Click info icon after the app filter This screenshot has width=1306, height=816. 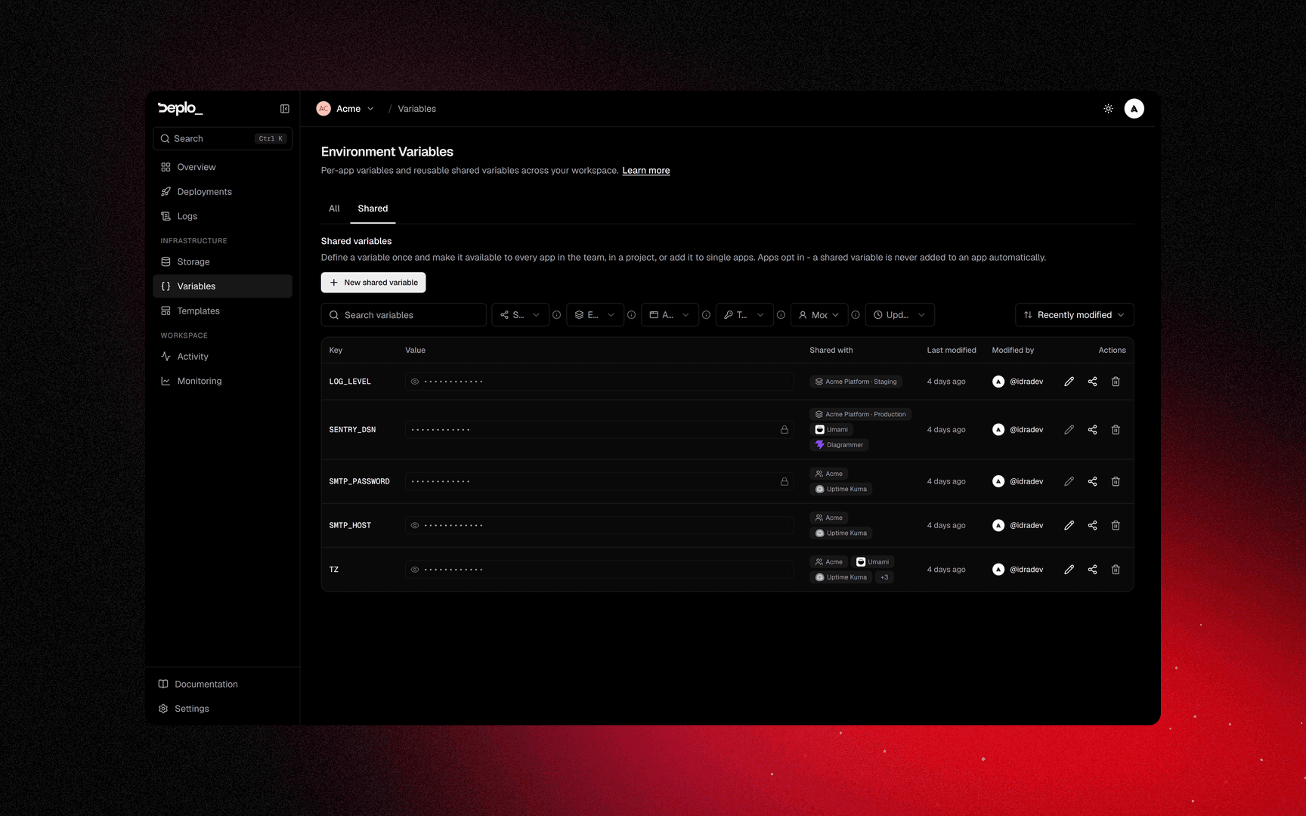[706, 315]
